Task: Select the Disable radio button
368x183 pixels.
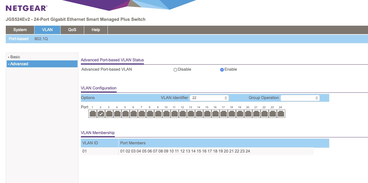Action: [x=175, y=70]
